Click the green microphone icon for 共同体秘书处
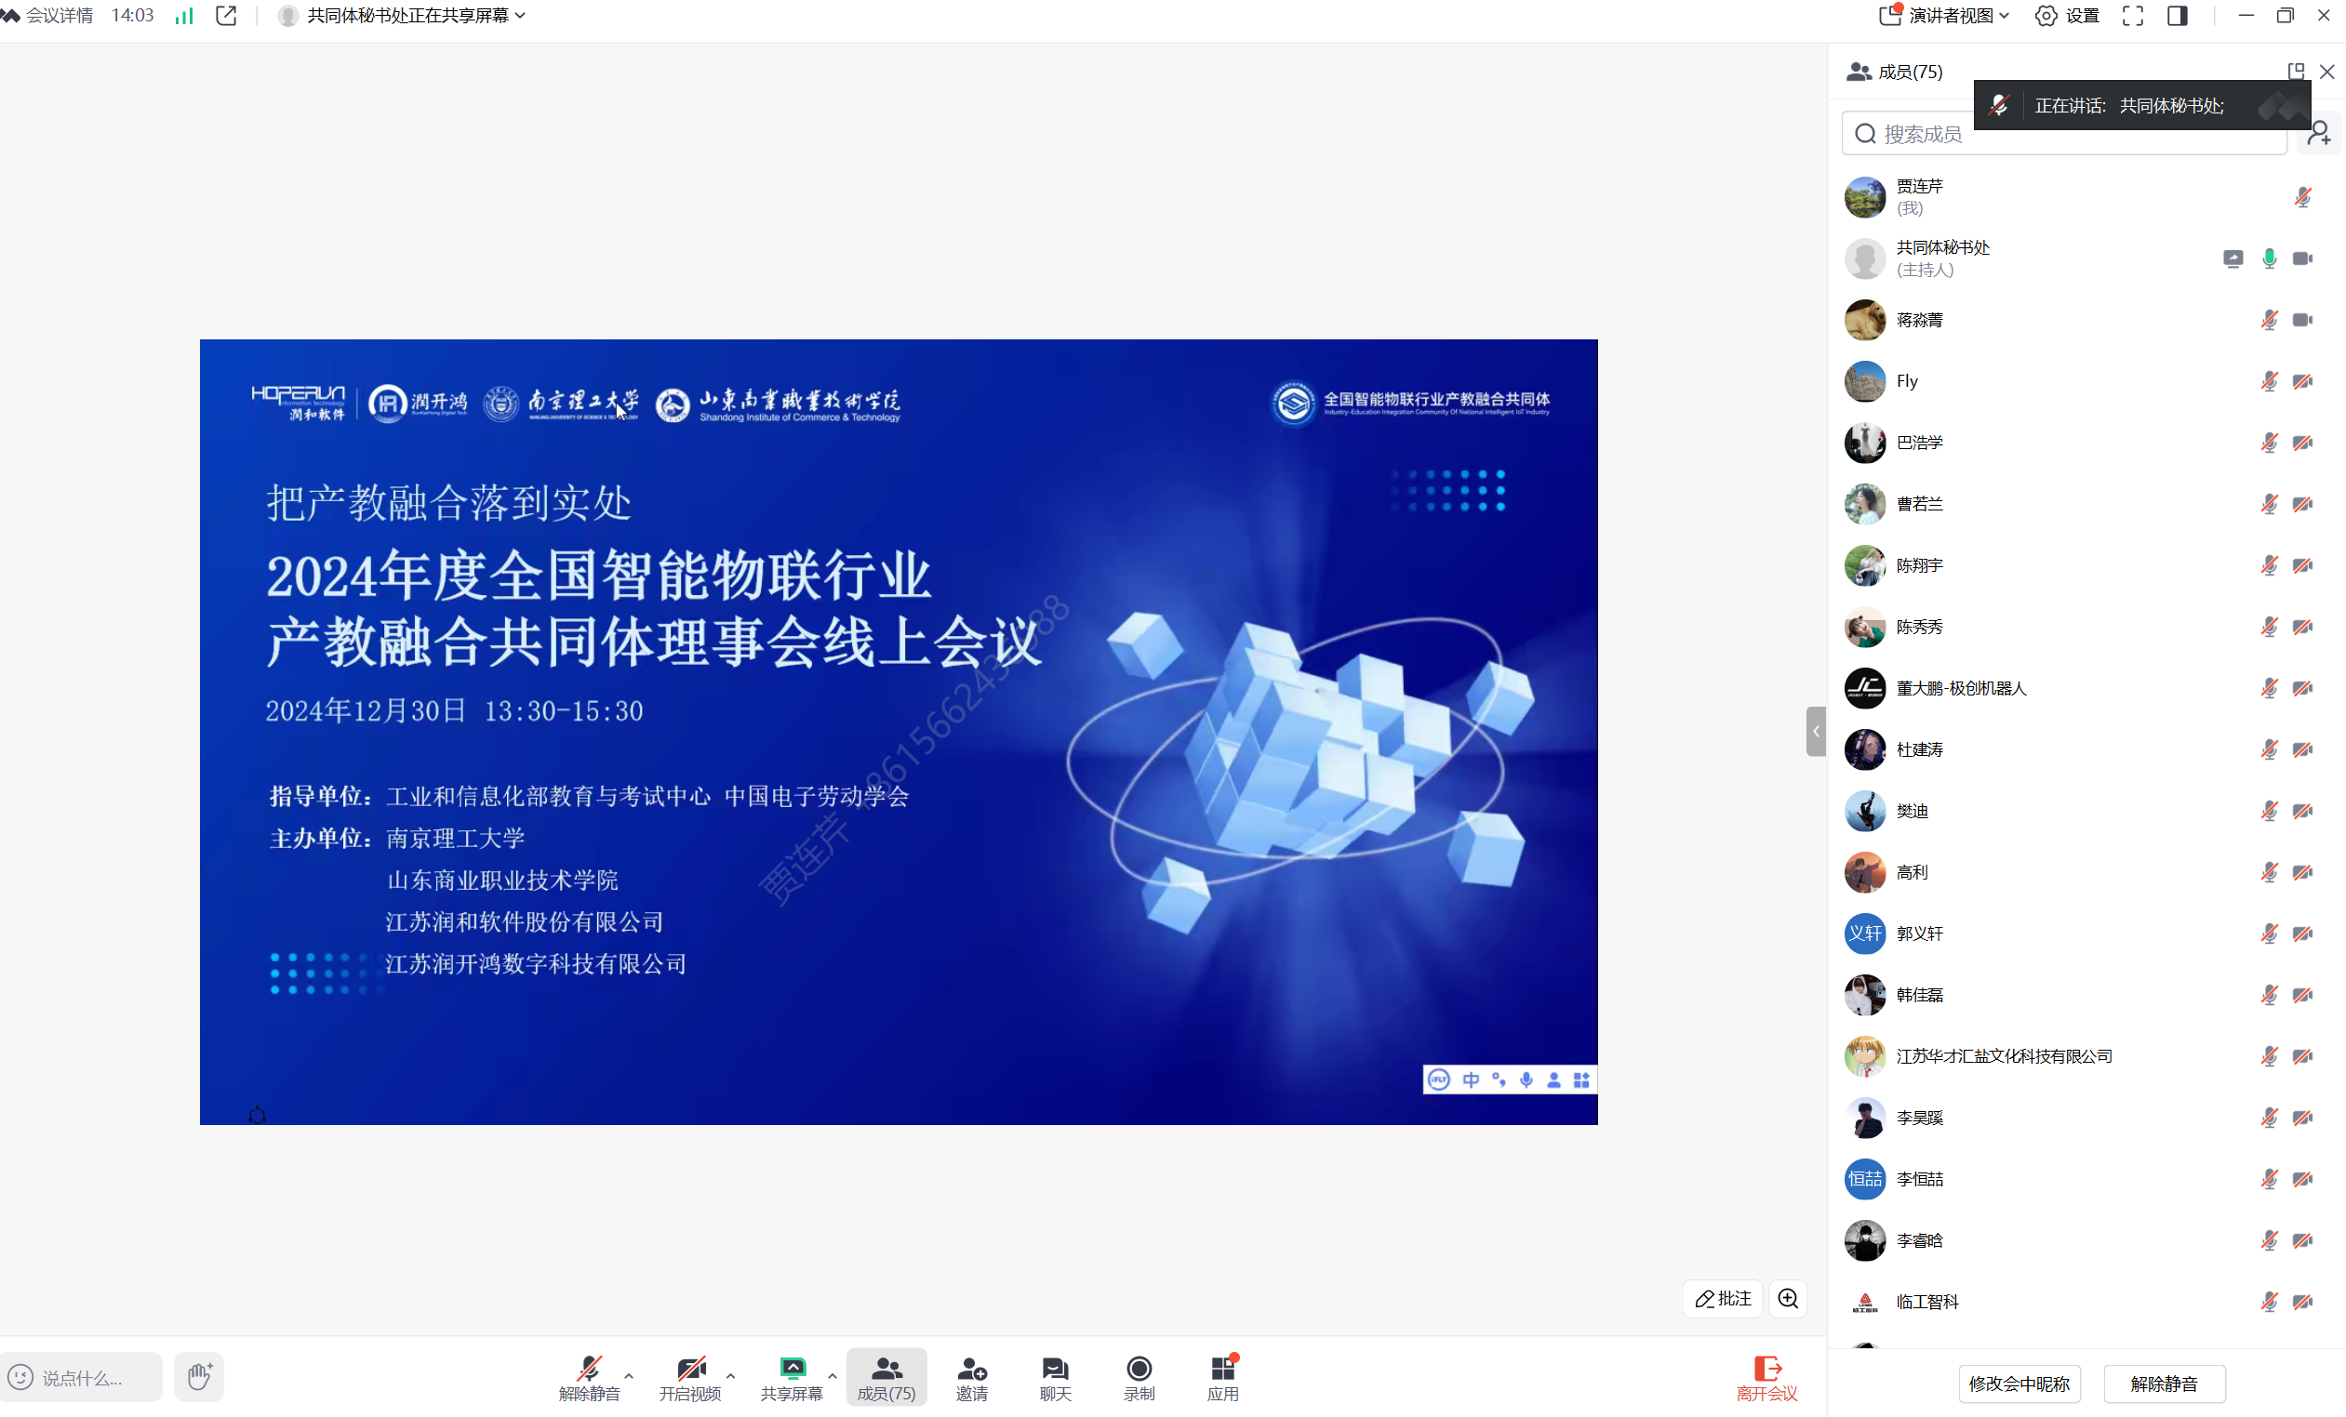 [x=2270, y=258]
